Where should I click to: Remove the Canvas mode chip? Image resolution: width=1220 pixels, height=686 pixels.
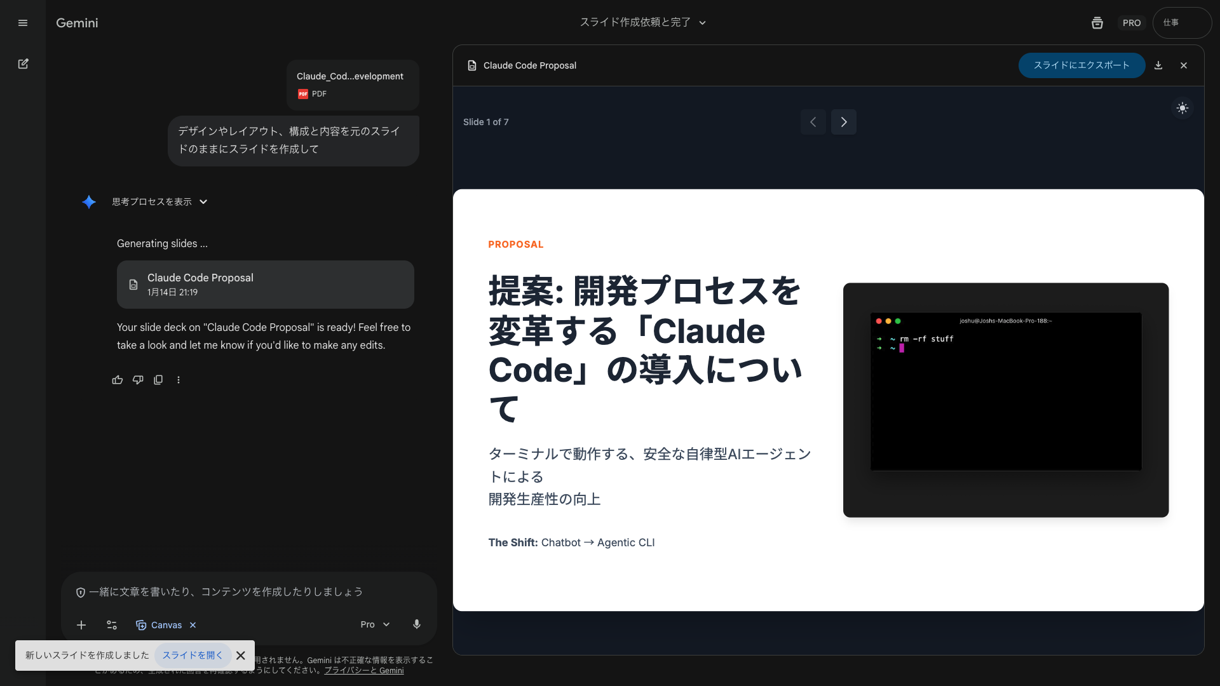pyautogui.click(x=193, y=625)
